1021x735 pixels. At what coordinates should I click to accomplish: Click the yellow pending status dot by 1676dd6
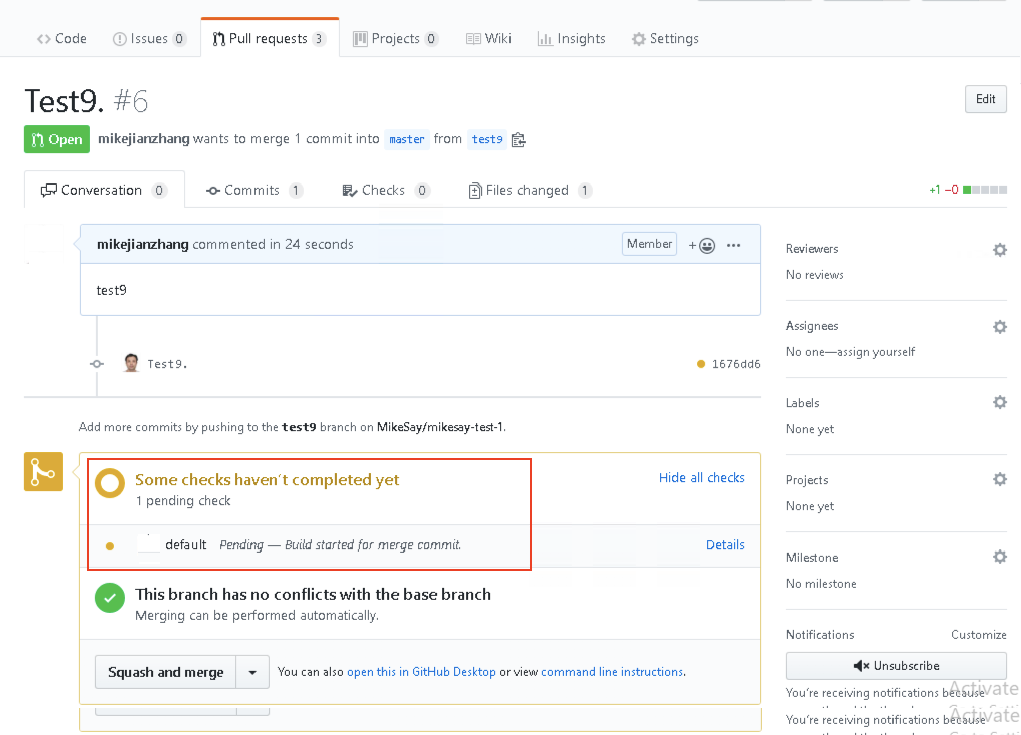point(701,364)
